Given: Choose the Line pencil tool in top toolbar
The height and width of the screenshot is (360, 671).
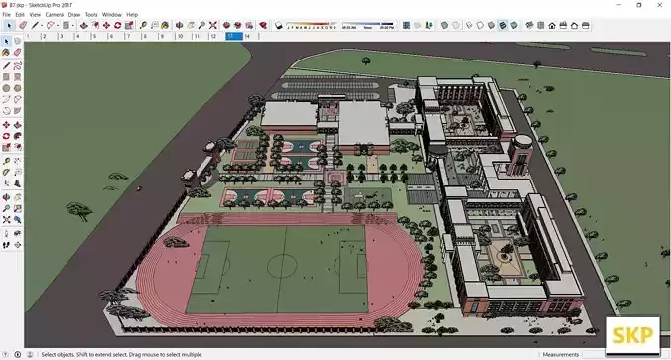Looking at the screenshot, I should [35, 25].
